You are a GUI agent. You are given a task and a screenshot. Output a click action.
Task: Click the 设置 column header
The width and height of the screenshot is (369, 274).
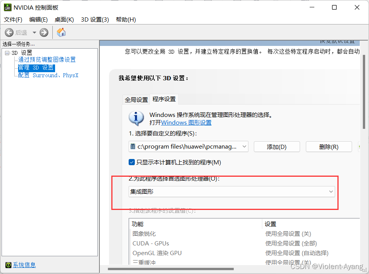[311, 224]
